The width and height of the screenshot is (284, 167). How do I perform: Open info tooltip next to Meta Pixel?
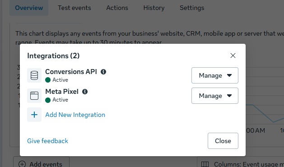point(85,92)
